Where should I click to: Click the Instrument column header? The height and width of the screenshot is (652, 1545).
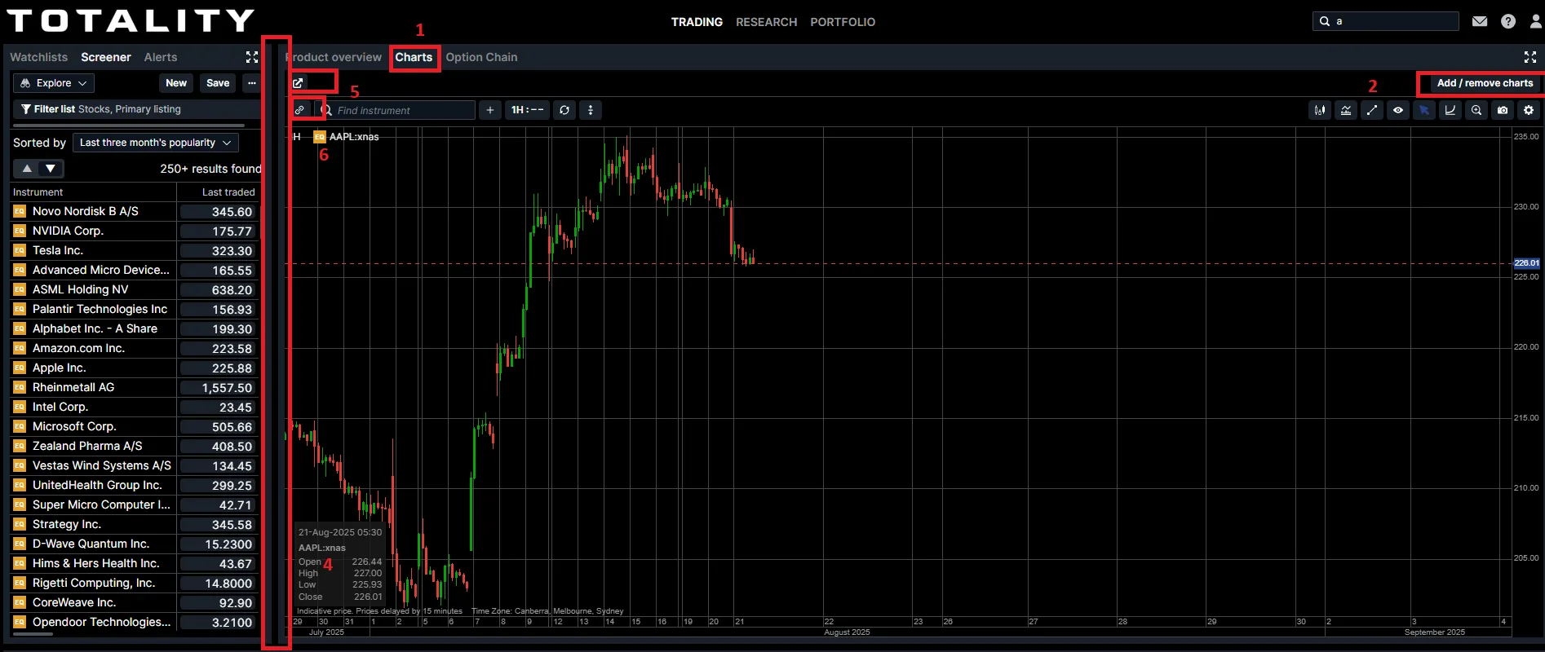[x=38, y=192]
